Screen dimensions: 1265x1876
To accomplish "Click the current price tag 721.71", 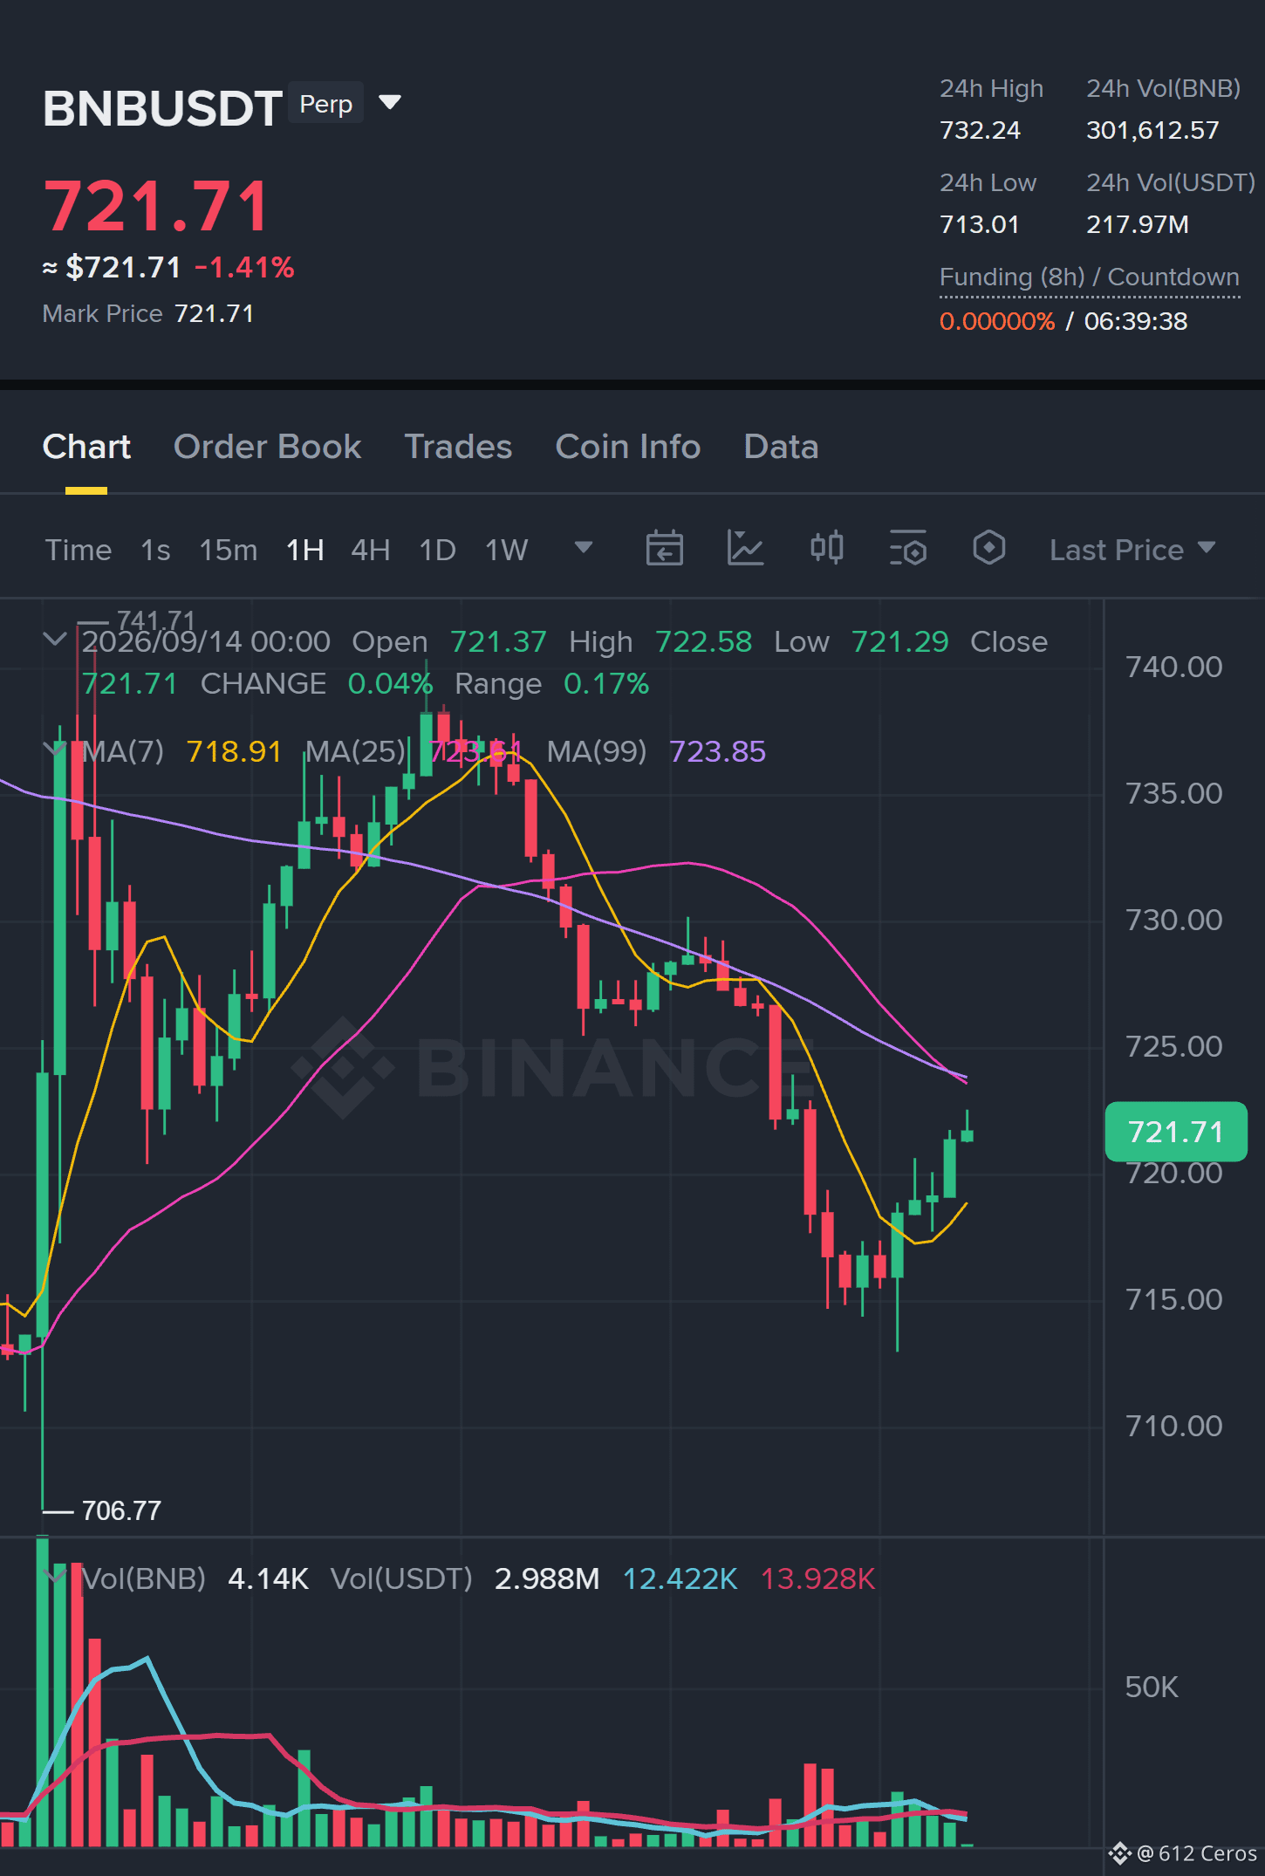I will 1175,1132.
